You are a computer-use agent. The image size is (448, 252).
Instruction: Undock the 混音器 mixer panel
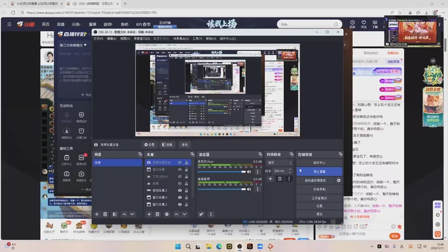pos(260,155)
